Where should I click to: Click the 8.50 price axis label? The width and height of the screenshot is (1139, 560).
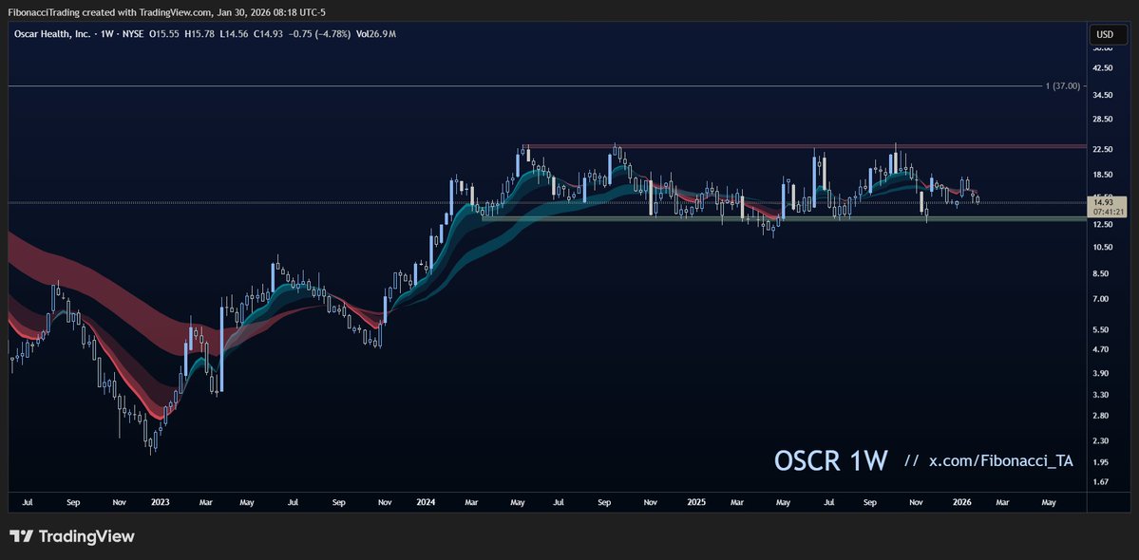pos(1102,274)
